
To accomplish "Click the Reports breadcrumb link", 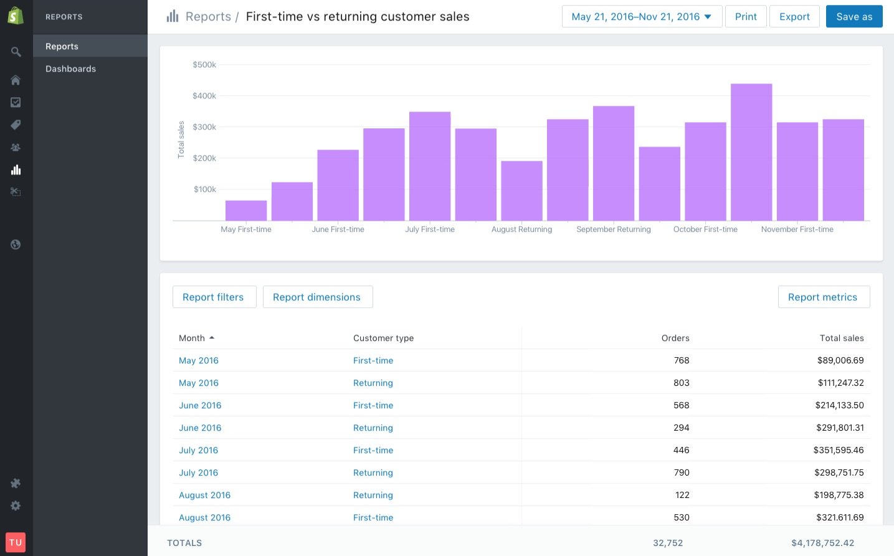I will 208,16.
